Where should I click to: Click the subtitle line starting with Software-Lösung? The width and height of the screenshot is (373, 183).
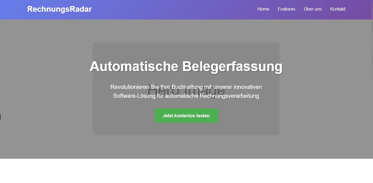[186, 96]
